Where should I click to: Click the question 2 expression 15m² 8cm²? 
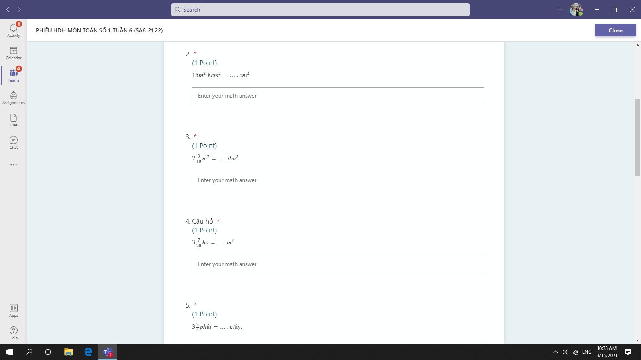point(221,75)
